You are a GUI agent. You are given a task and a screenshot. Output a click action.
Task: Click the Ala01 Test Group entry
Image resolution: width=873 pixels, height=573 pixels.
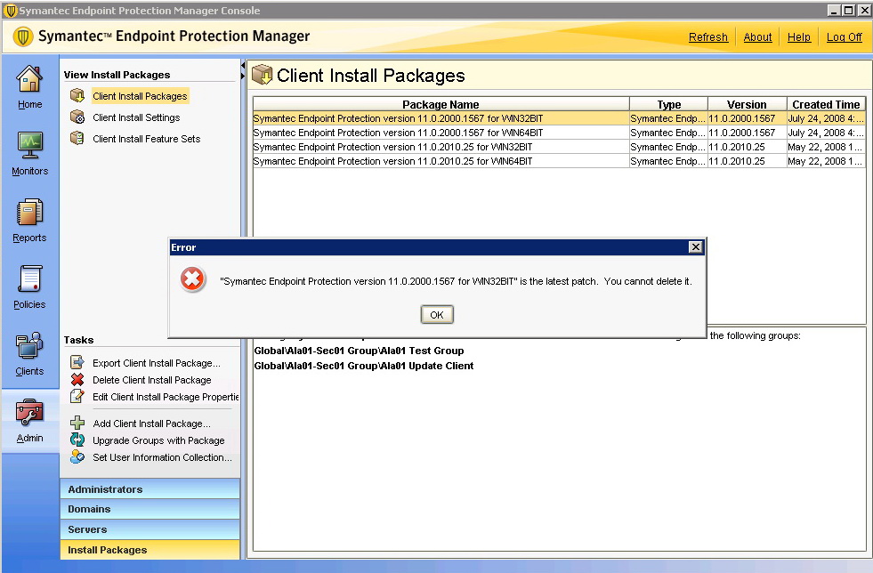360,351
